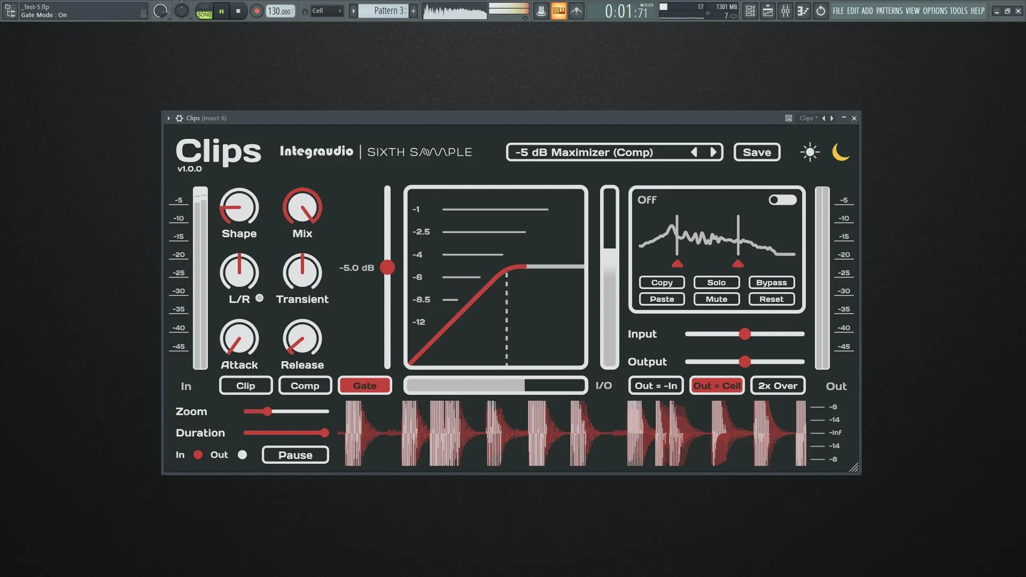Toggle the L/R link dot
This screenshot has height=577, width=1026.
pyautogui.click(x=259, y=298)
